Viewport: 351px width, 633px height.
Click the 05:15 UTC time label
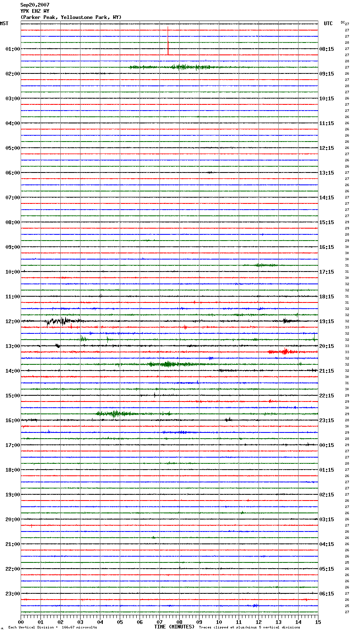click(x=327, y=569)
